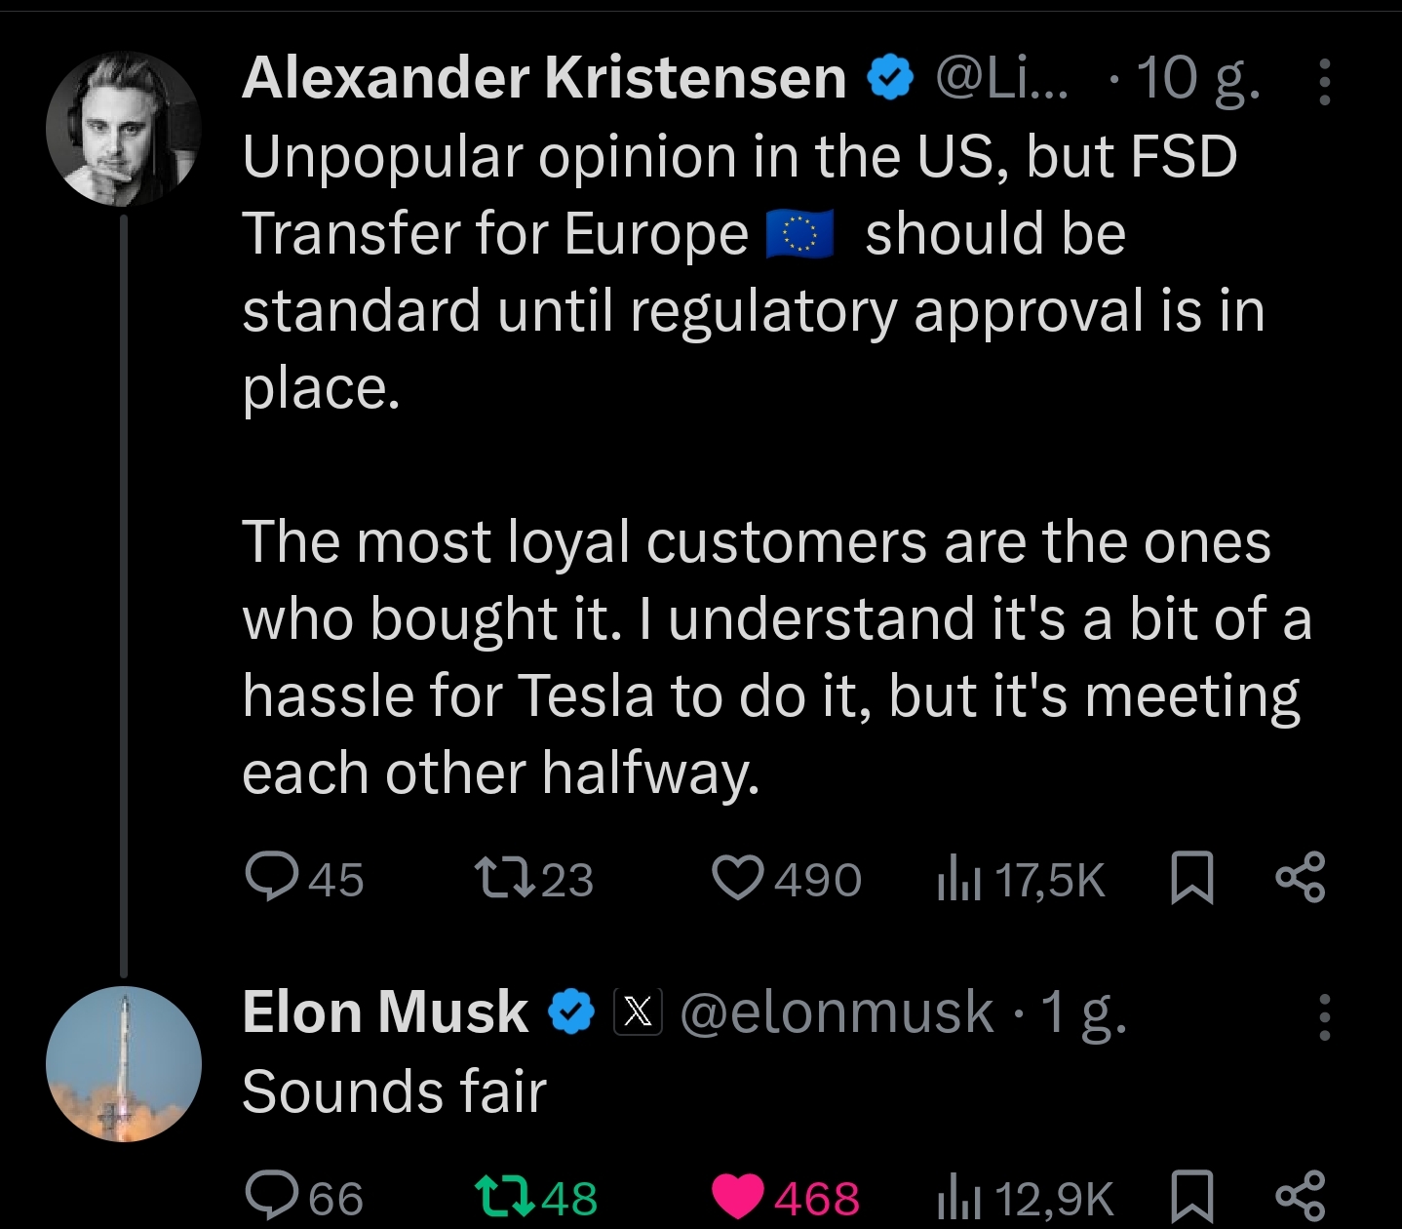Image resolution: width=1402 pixels, height=1229 pixels.
Task: Undo repost on Elon Musk's reply
Action: (502, 1196)
